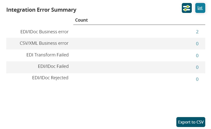
Task: Click the 'EDI/IDoc Rejected' label
Action: coord(50,78)
